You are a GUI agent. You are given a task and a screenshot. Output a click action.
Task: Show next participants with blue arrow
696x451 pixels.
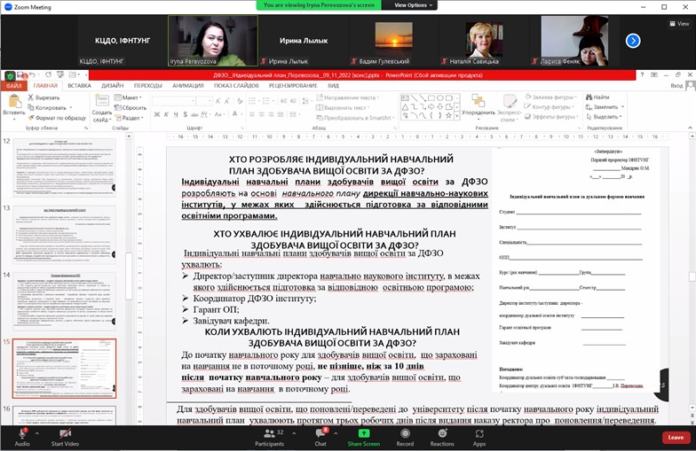633,40
